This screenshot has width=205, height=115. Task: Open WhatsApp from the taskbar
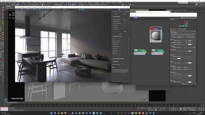tap(80, 113)
